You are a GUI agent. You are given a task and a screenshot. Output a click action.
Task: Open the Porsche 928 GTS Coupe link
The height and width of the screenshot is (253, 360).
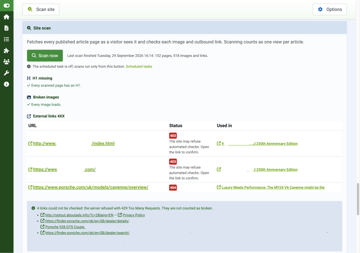pos(65,227)
